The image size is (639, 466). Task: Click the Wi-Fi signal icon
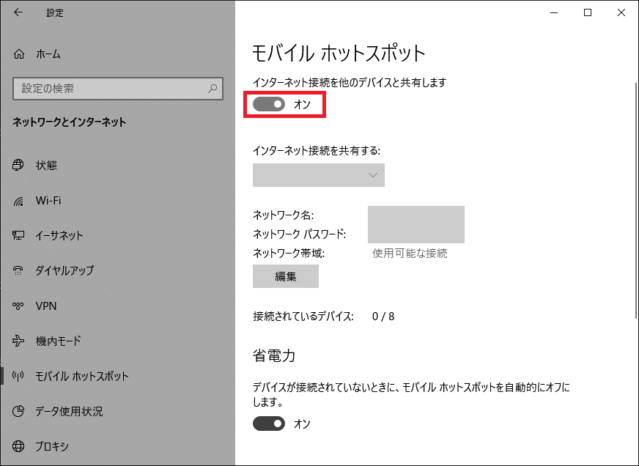point(19,201)
